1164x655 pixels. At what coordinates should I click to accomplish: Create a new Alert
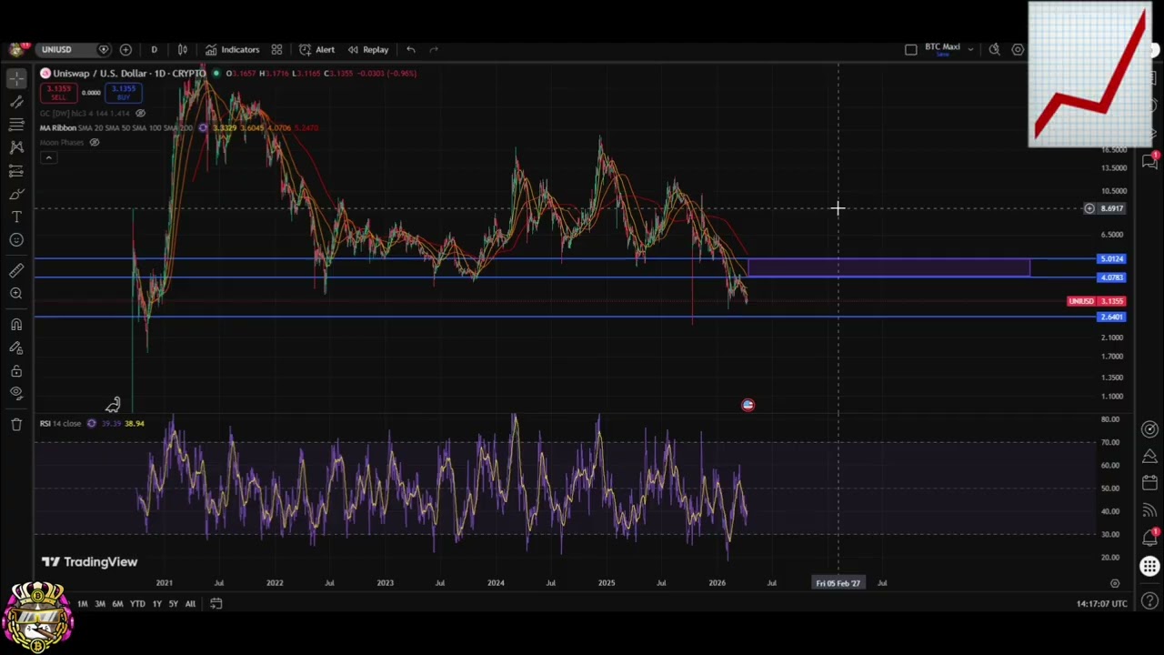click(x=317, y=49)
